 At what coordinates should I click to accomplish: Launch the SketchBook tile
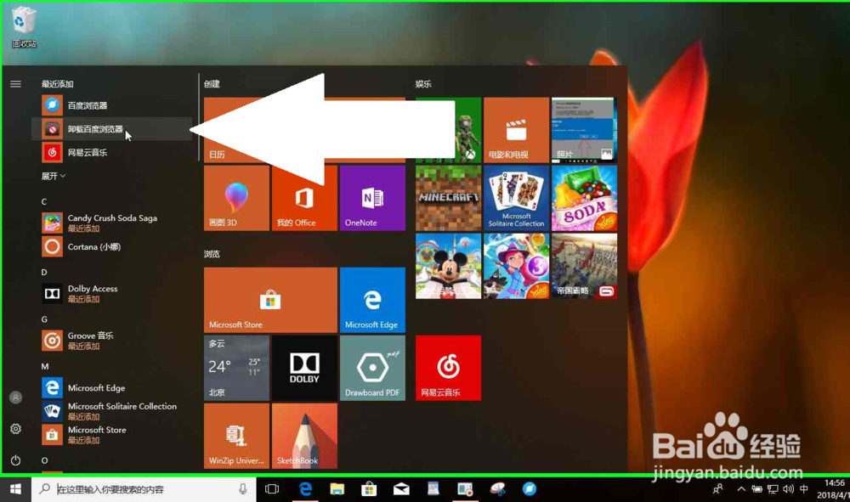(304, 436)
